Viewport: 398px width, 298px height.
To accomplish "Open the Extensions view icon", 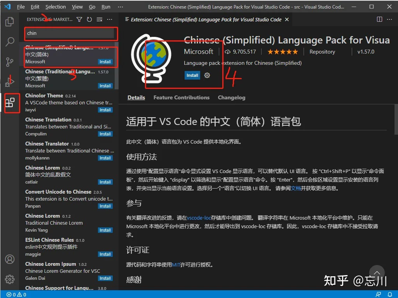I will click(x=10, y=102).
